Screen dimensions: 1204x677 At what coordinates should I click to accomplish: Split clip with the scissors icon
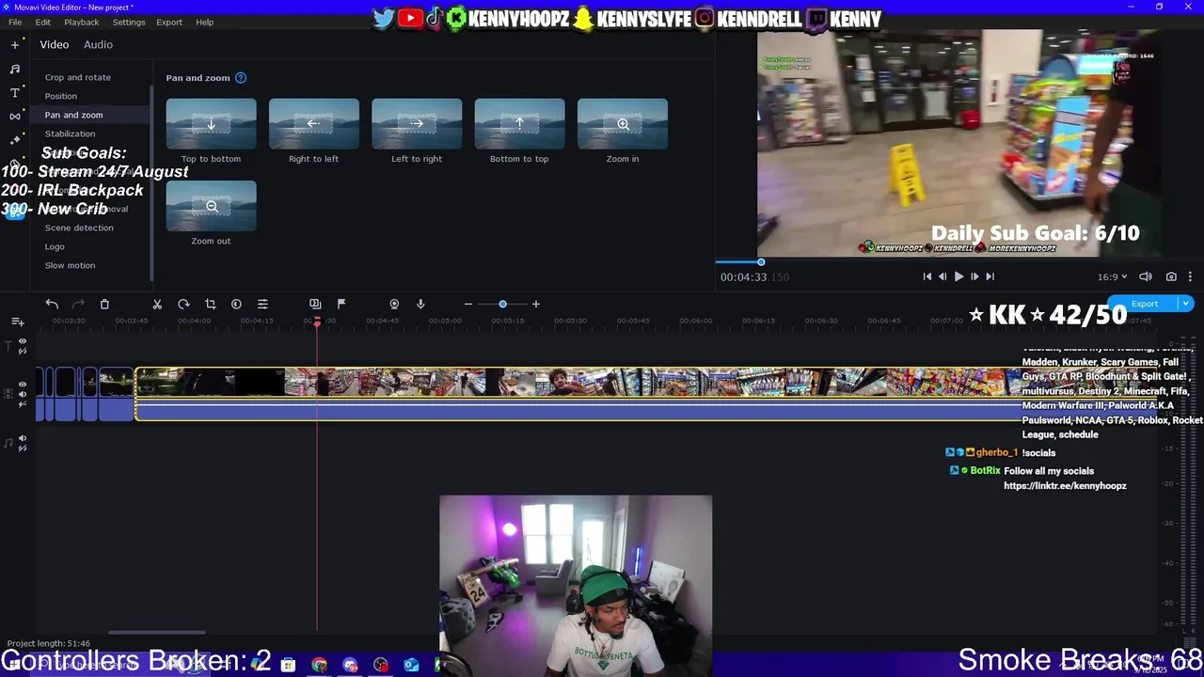pos(157,304)
